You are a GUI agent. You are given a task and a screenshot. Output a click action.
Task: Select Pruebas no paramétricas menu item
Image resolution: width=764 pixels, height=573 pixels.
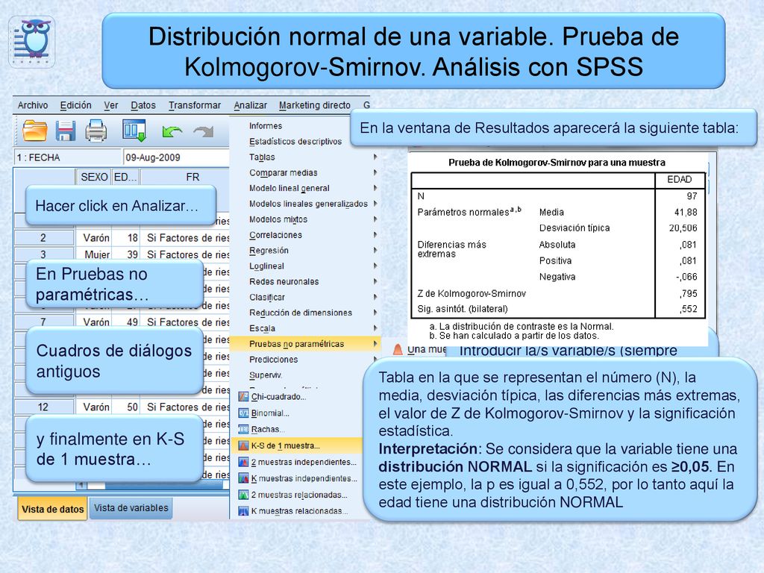tap(305, 344)
